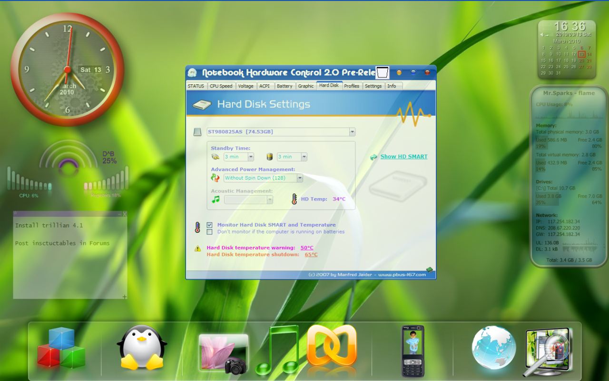
Task: Change the 50°C temperature warning value
Action: coord(307,248)
